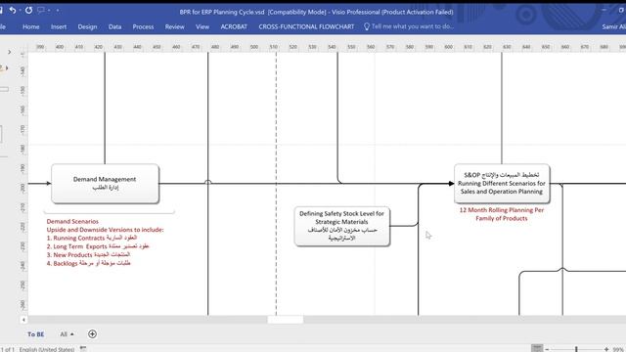
Task: Click the zoom in plus button
Action: 606,349
